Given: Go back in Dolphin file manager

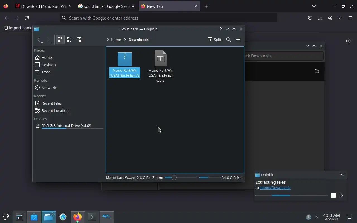Looking at the screenshot, I should (x=39, y=40).
